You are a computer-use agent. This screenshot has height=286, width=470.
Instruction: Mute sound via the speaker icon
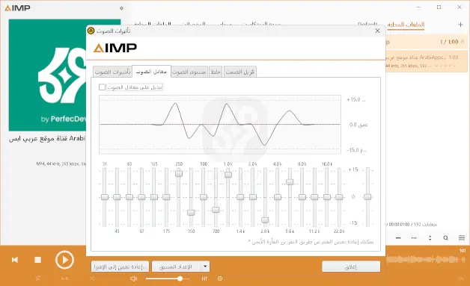(x=133, y=279)
